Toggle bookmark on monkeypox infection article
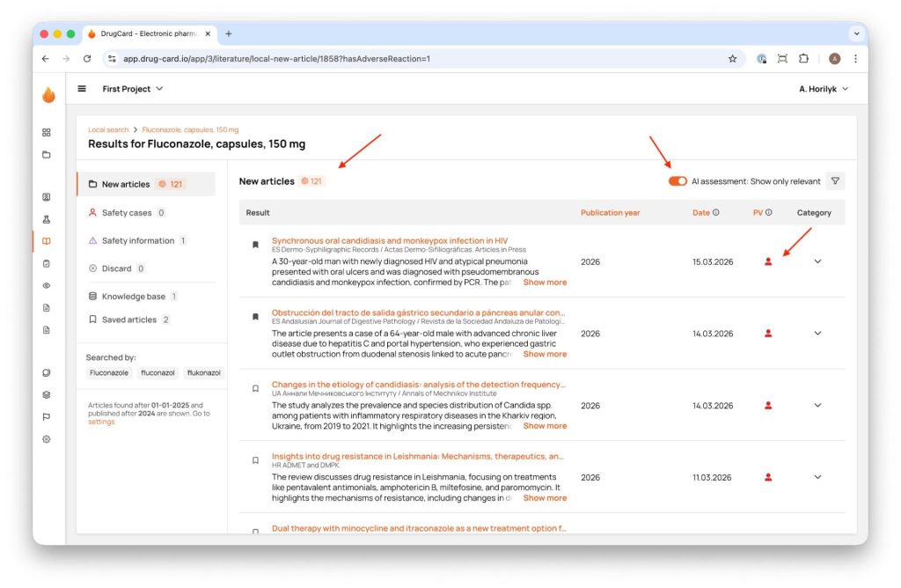 pyautogui.click(x=256, y=245)
